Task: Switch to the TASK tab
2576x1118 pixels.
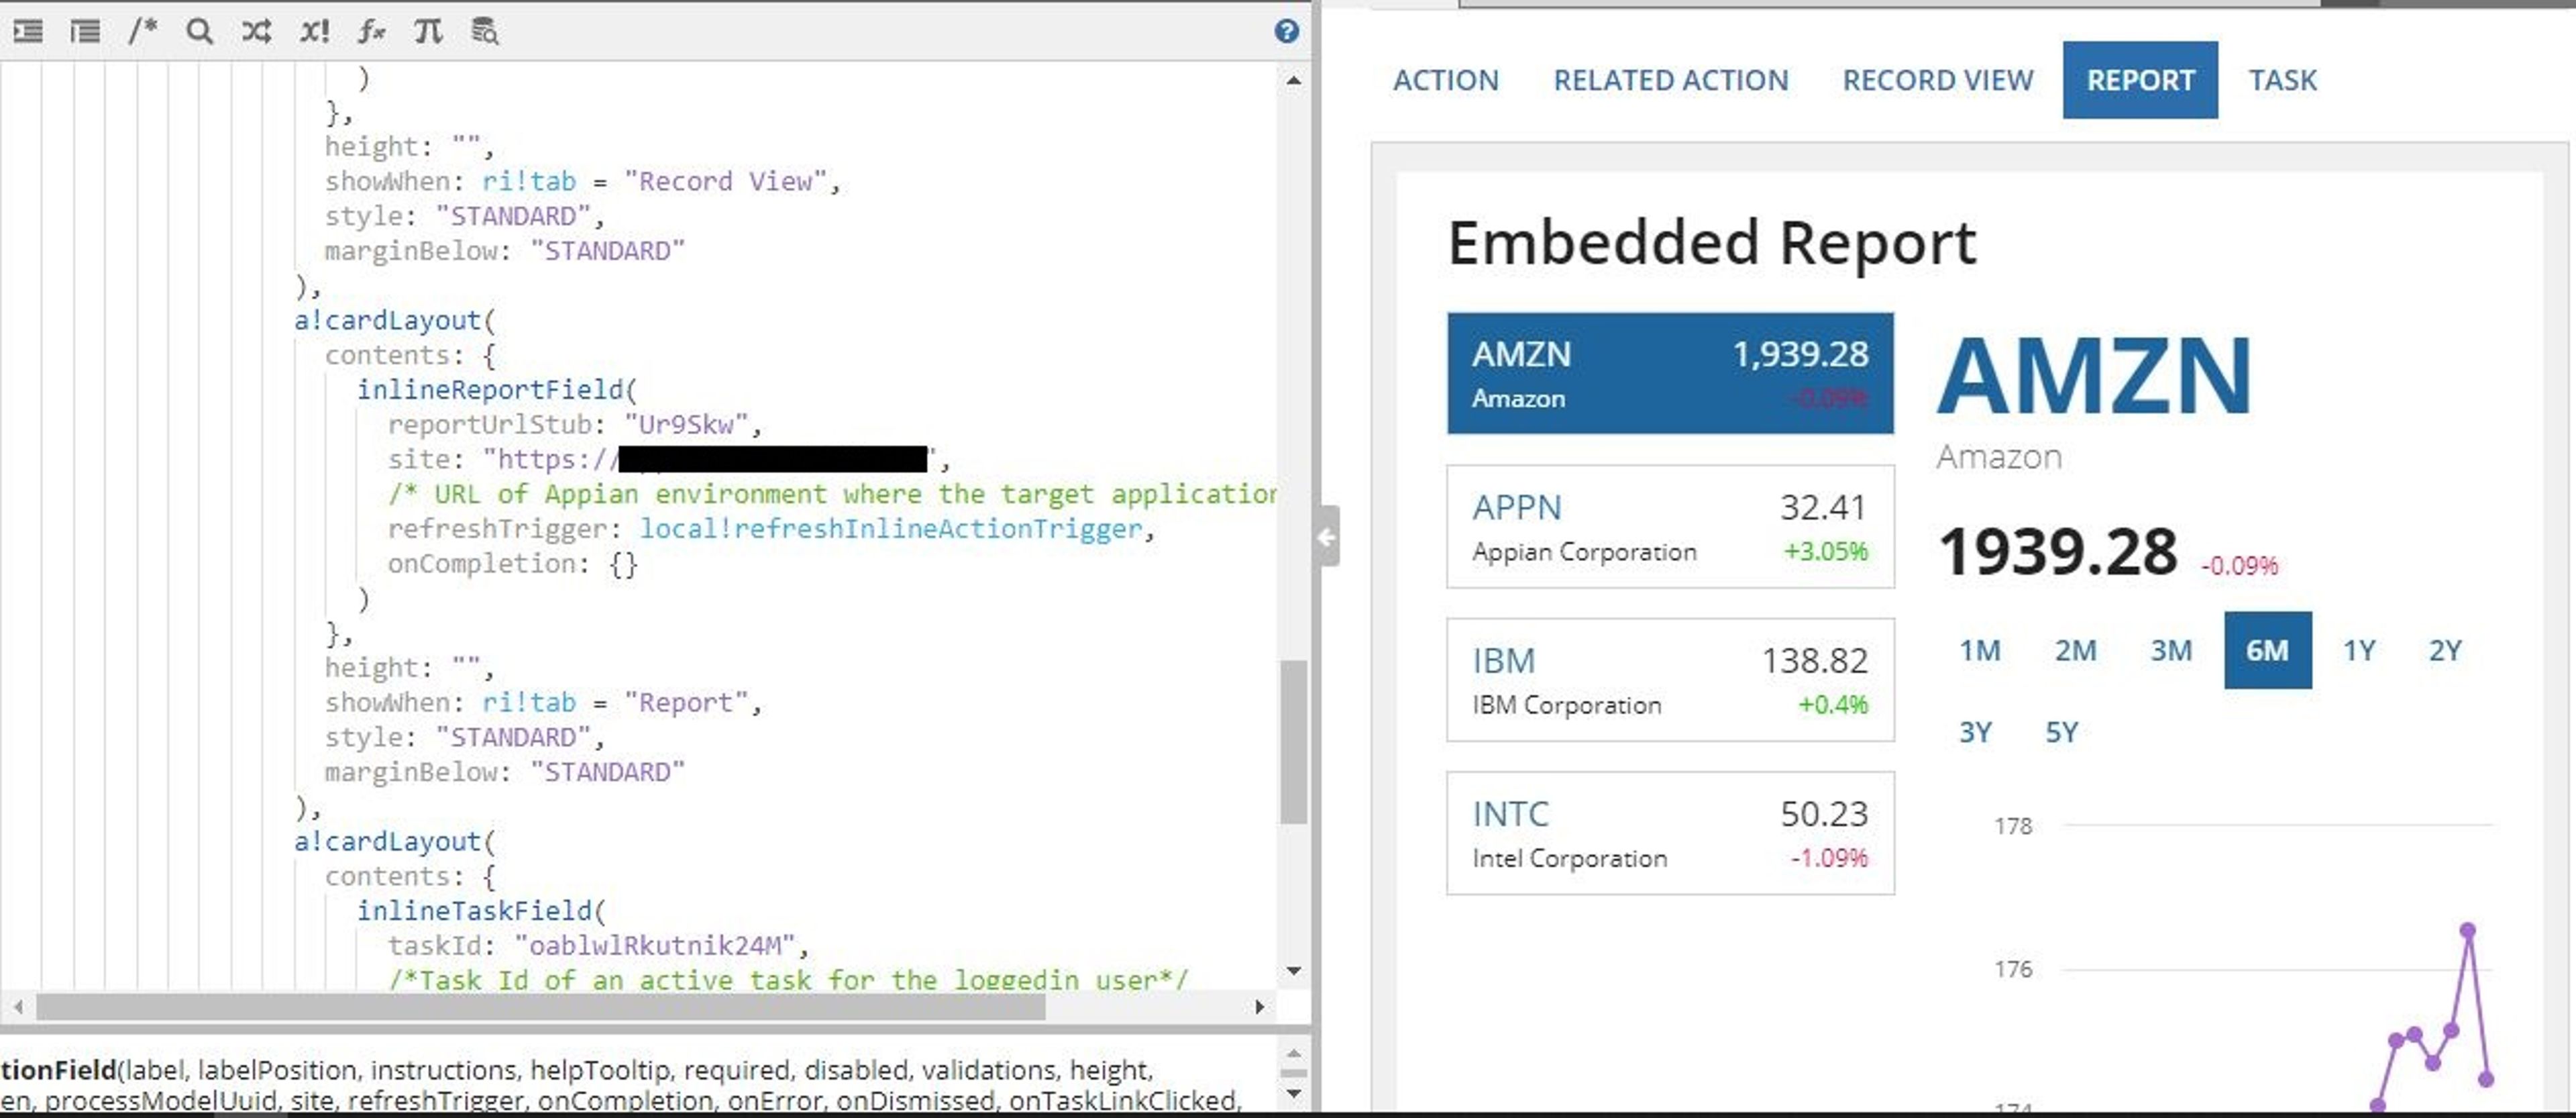Action: (2283, 80)
